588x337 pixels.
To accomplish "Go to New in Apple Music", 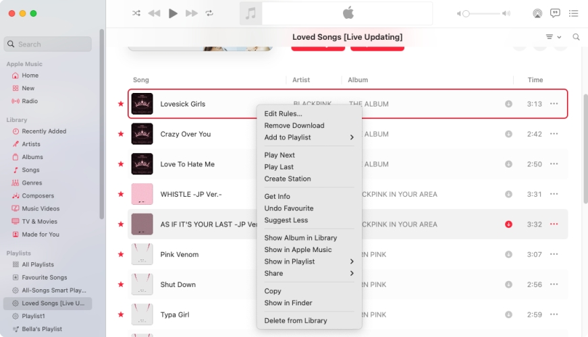I will 28,88.
